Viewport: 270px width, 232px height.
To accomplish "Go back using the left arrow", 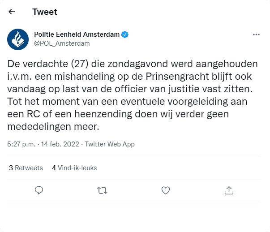I will point(12,12).
